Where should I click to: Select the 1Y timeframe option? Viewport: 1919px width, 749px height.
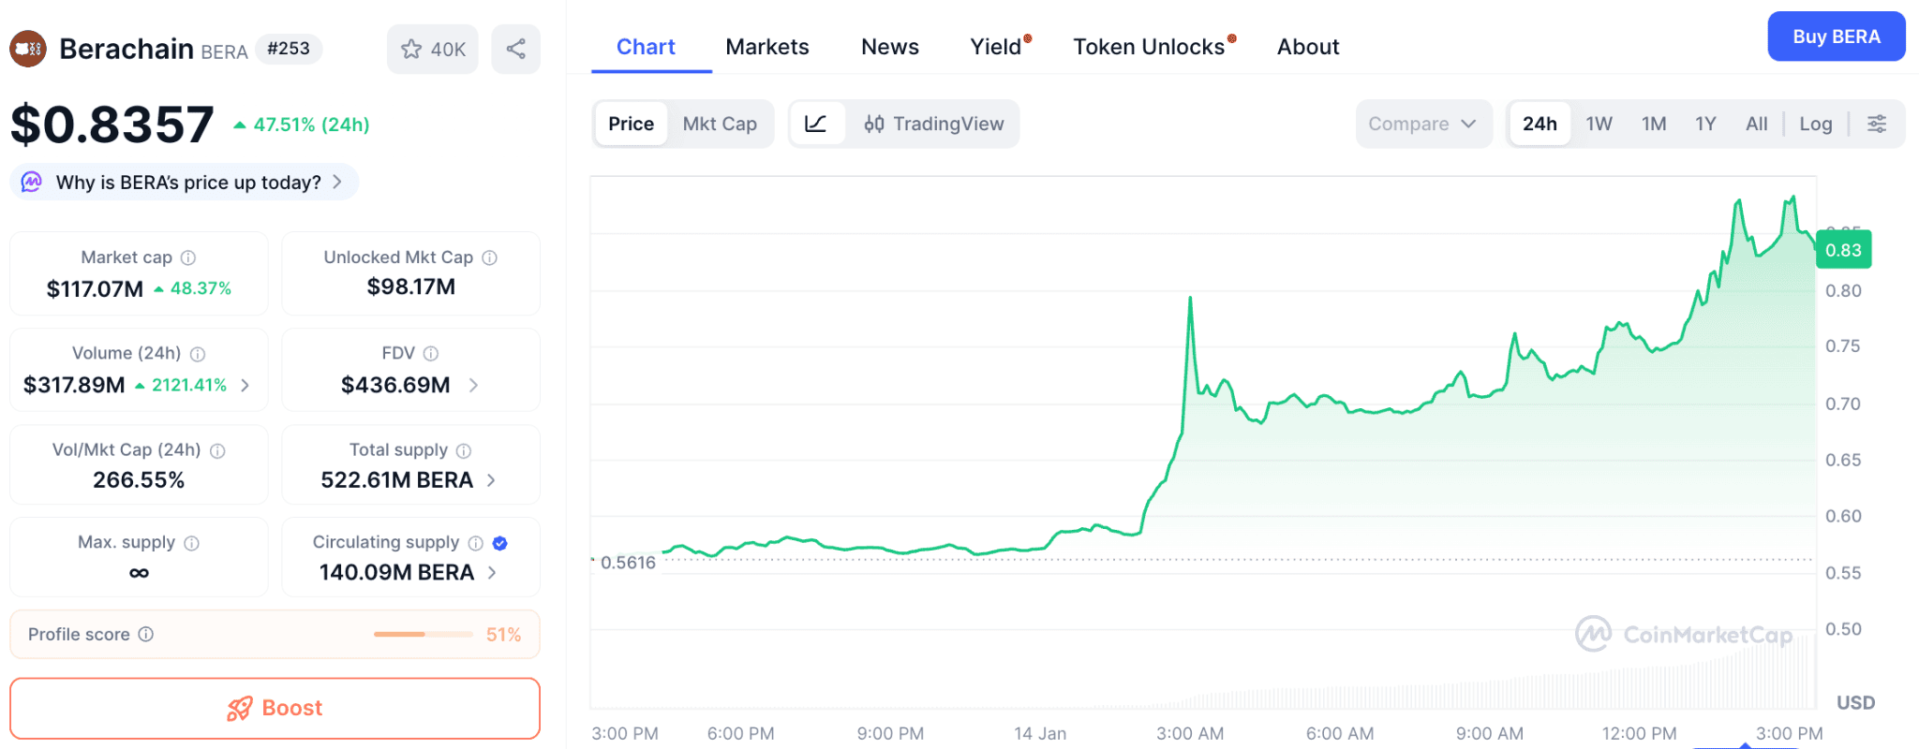[1705, 123]
